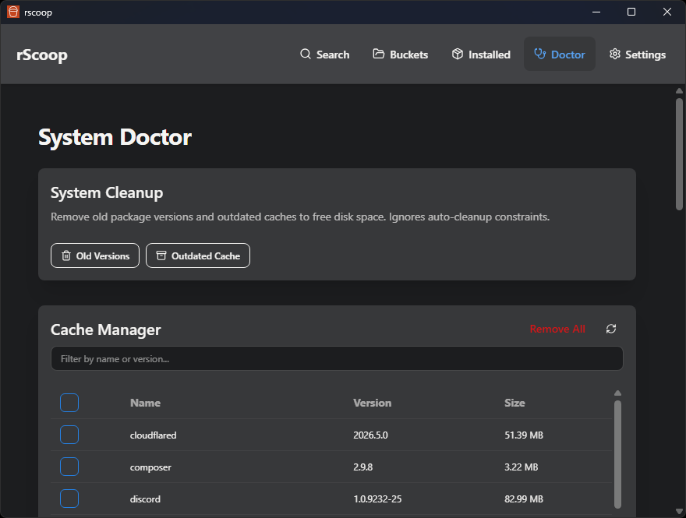
Task: Select the discord package name
Action: (145, 499)
